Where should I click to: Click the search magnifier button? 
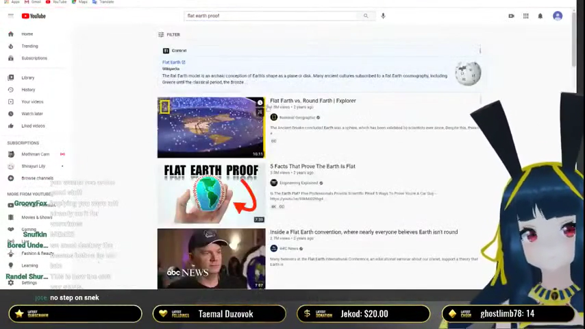pyautogui.click(x=366, y=16)
